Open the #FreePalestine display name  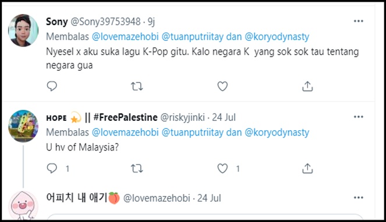125,117
